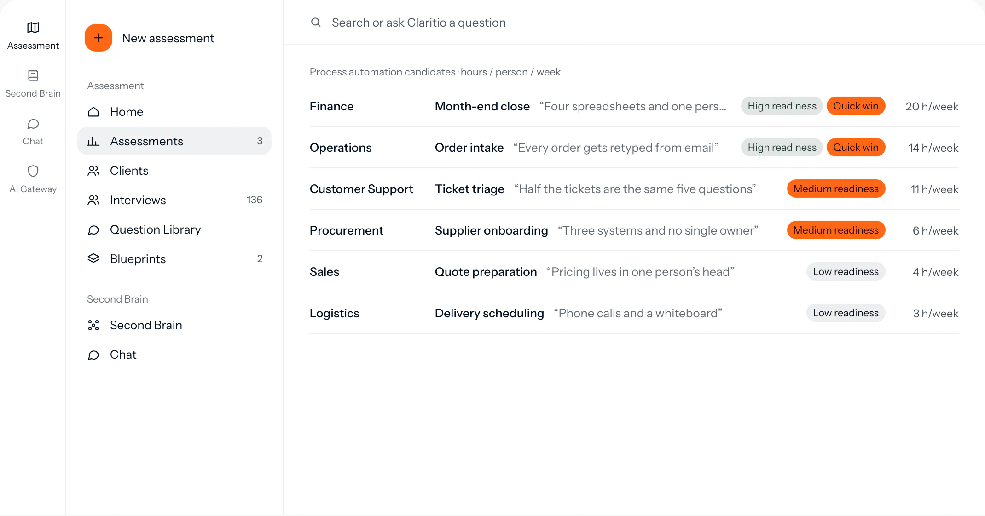
Task: Click the Second Brain dots icon in the sidebar
Action: [93, 325]
